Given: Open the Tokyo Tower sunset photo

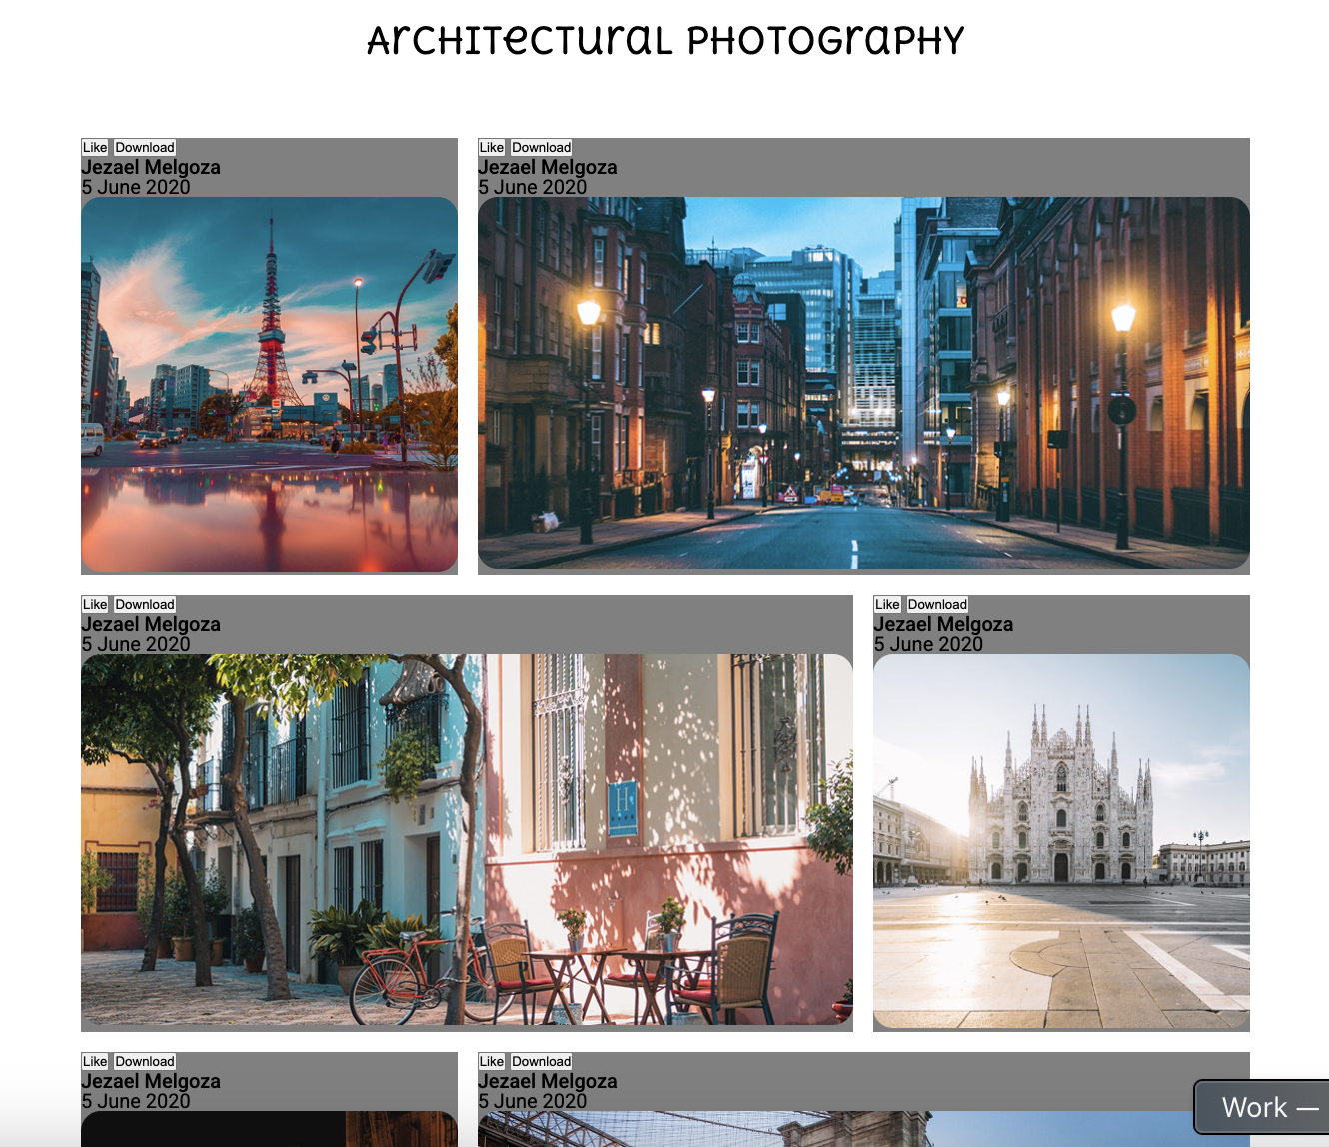Looking at the screenshot, I should (x=269, y=385).
